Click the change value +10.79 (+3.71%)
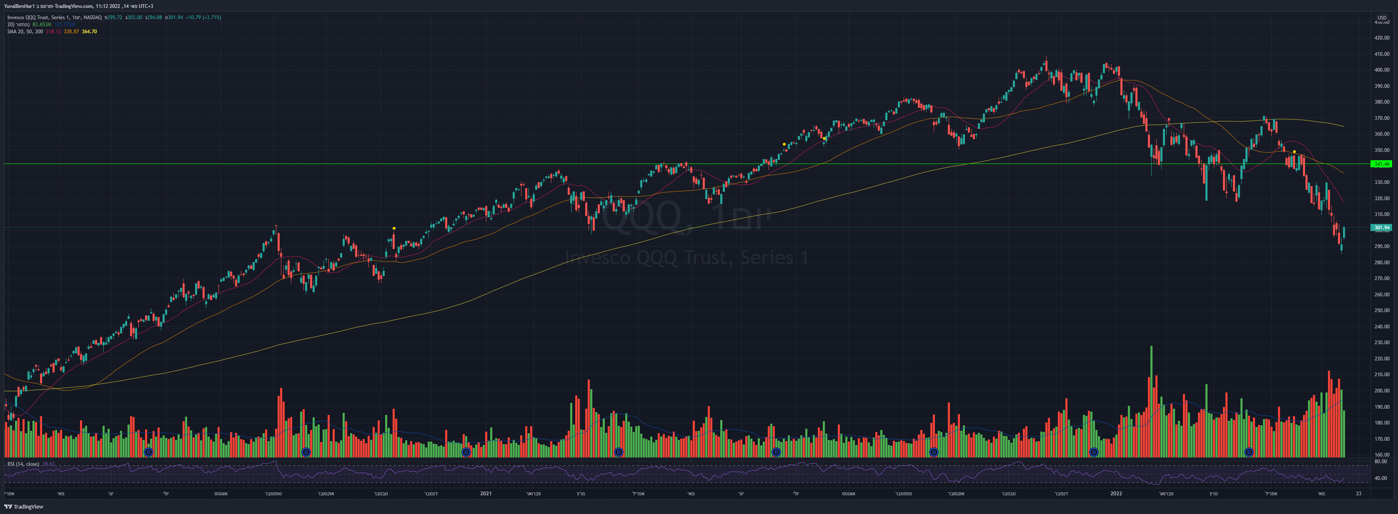Screen dimensions: 1398x514 tap(203, 17)
